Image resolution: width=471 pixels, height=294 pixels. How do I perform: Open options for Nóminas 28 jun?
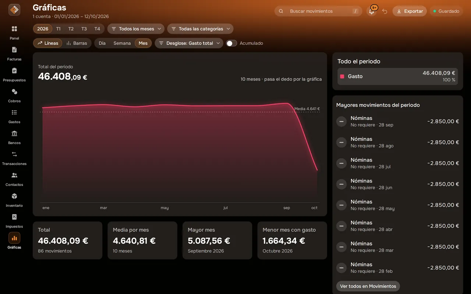click(341, 184)
